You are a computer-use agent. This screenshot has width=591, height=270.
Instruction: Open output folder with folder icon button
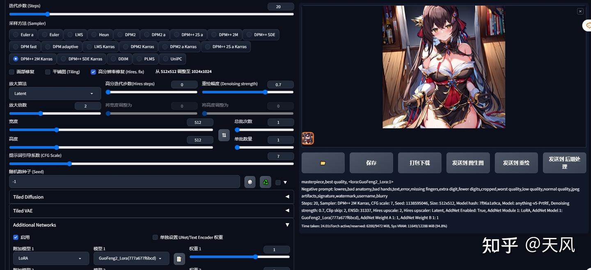(x=323, y=163)
